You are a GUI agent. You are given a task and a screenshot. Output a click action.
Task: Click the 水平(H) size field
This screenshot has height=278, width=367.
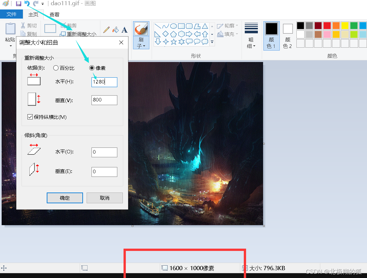point(104,82)
